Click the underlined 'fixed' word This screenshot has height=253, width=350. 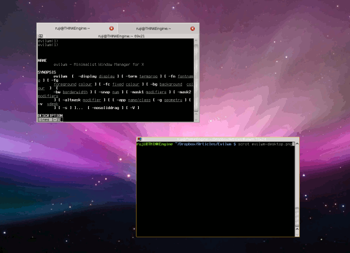tap(118, 85)
